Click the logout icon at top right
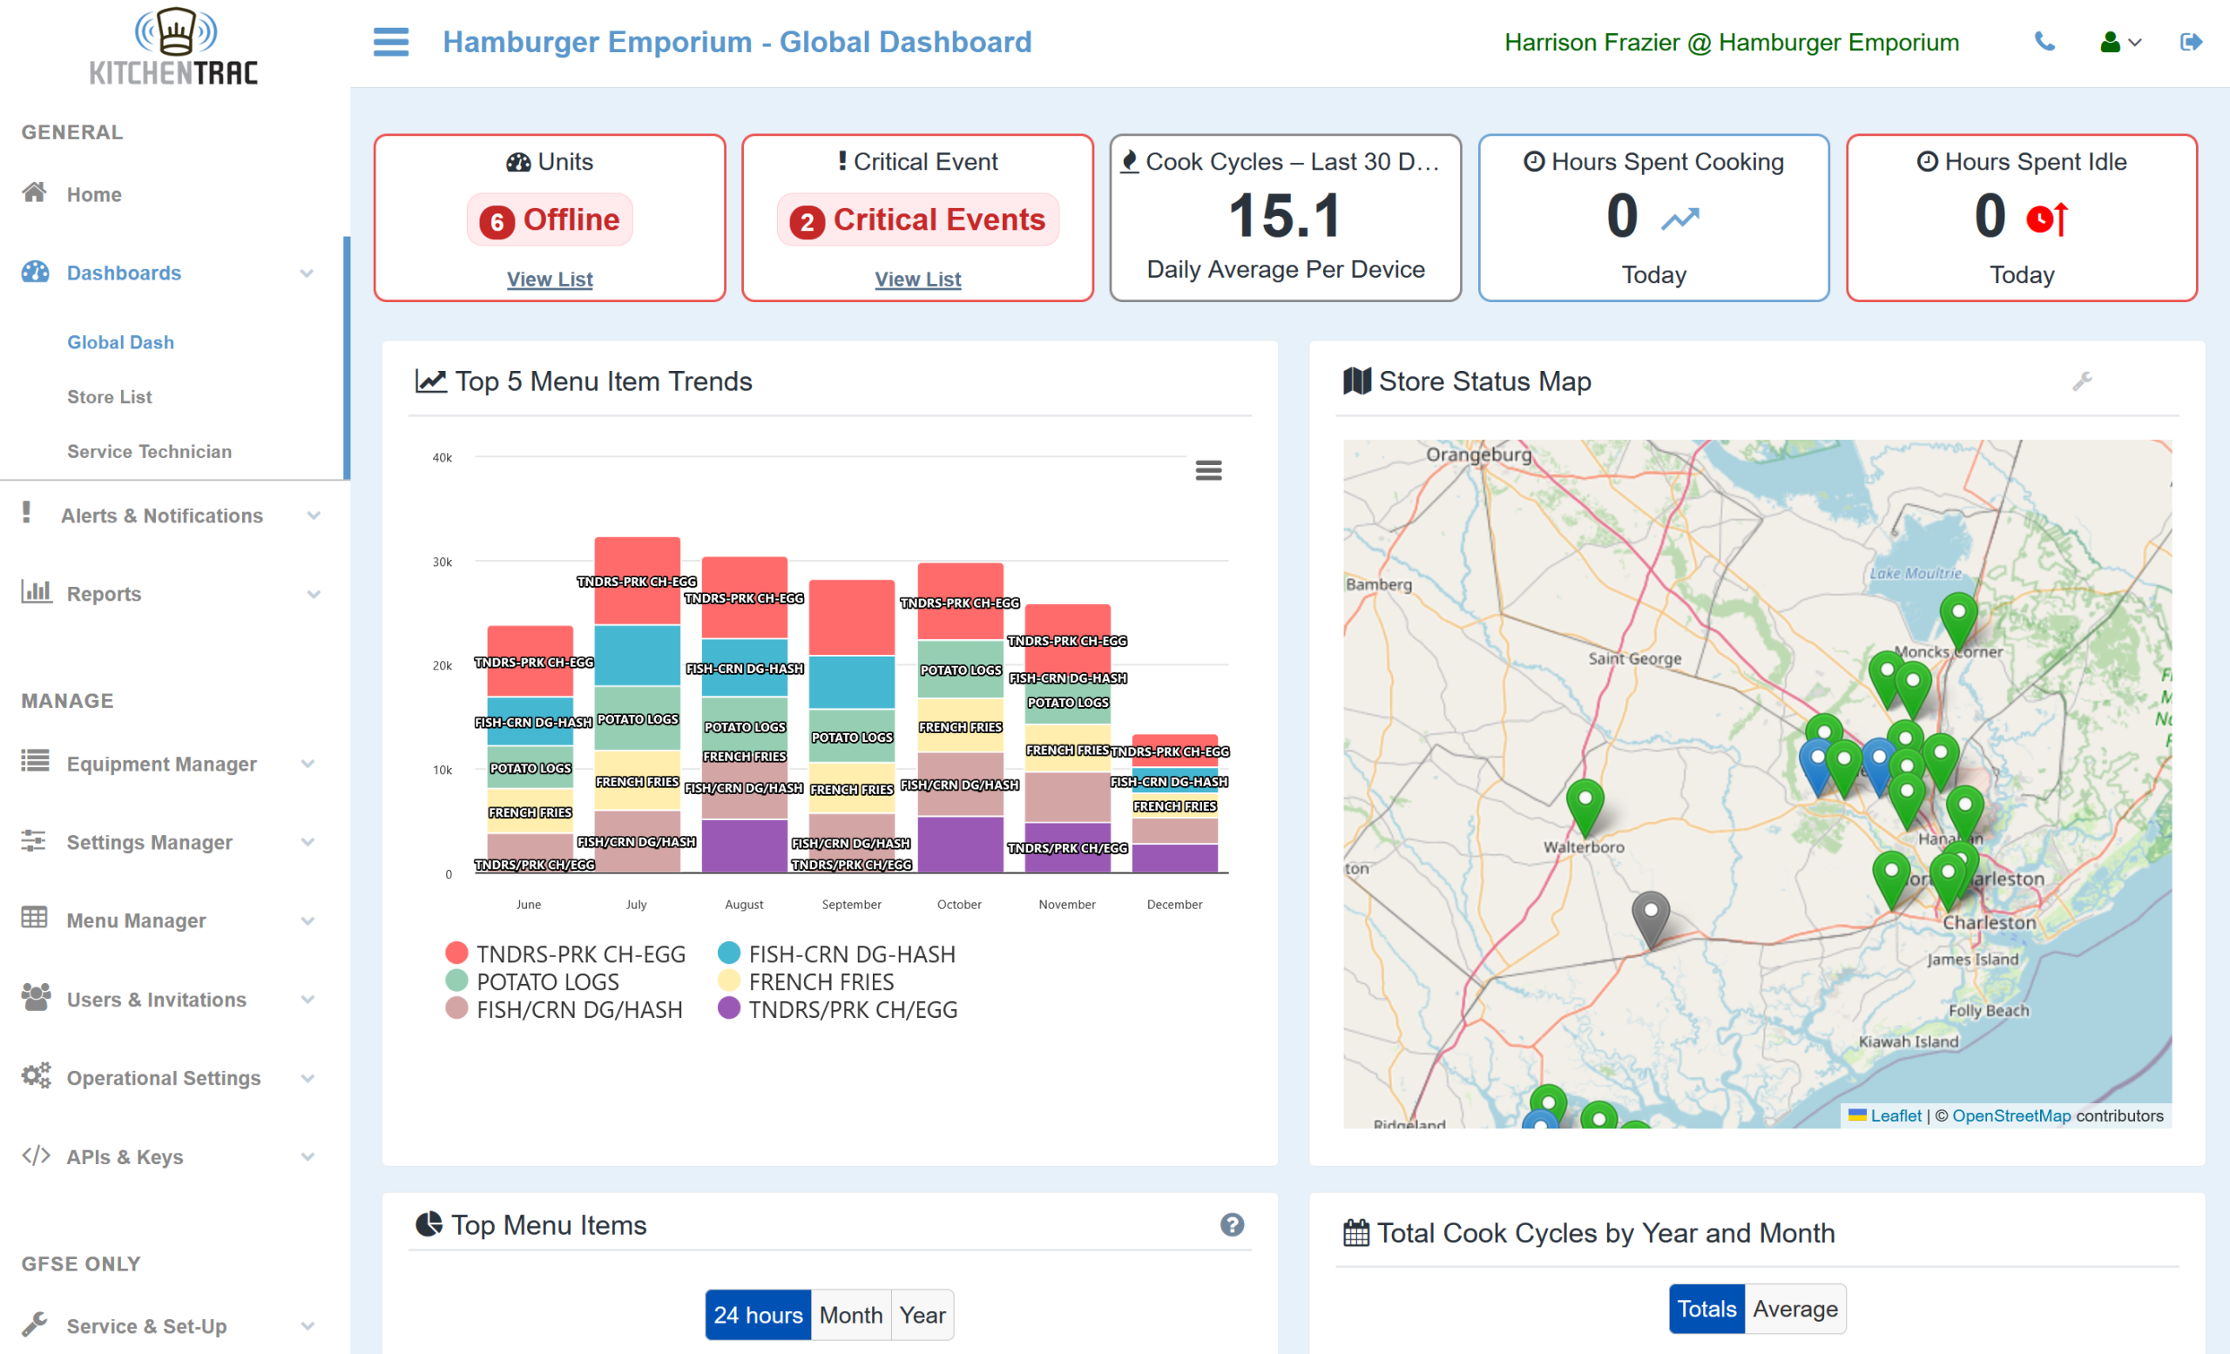The image size is (2230, 1354). [x=2190, y=42]
